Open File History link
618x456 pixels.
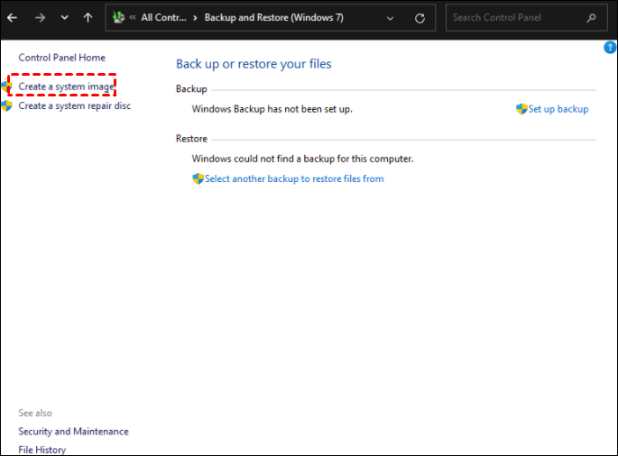(42, 450)
